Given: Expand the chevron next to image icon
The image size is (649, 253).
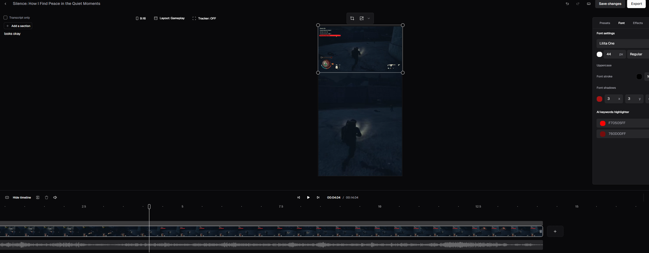Looking at the screenshot, I should click(369, 18).
